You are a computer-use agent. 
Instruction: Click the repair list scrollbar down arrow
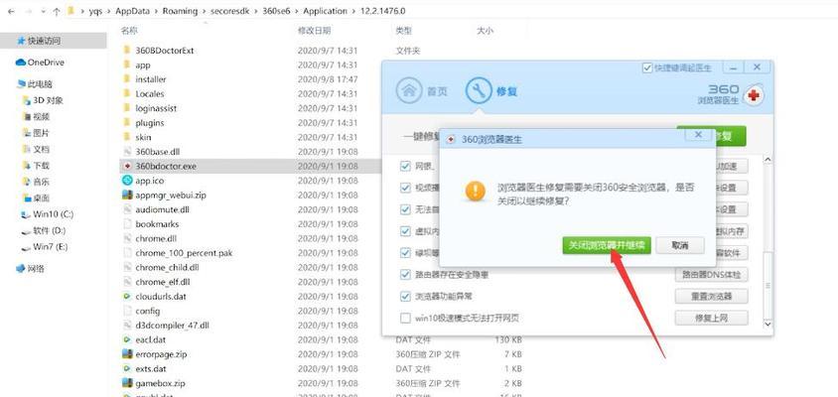[768, 324]
